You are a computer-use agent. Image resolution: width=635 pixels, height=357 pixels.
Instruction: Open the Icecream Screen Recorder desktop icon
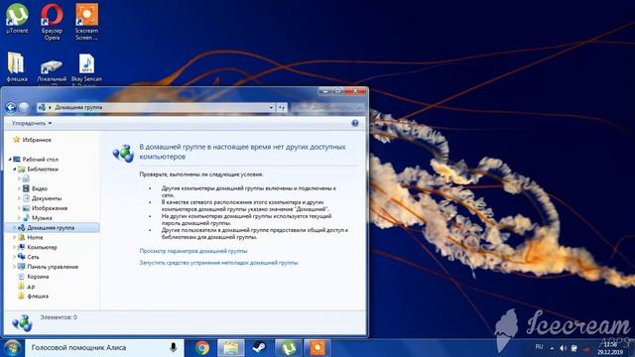click(86, 22)
